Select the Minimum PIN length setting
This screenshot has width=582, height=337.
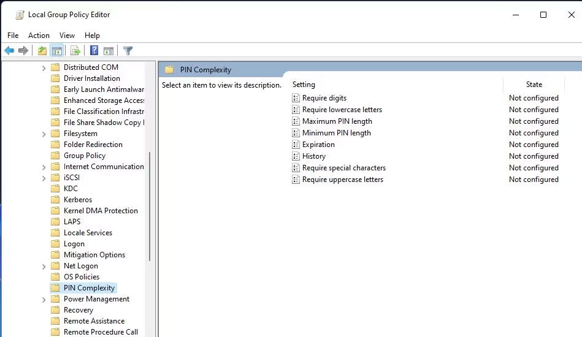(336, 133)
